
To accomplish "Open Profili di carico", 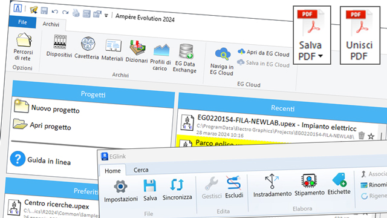I will pos(161,57).
